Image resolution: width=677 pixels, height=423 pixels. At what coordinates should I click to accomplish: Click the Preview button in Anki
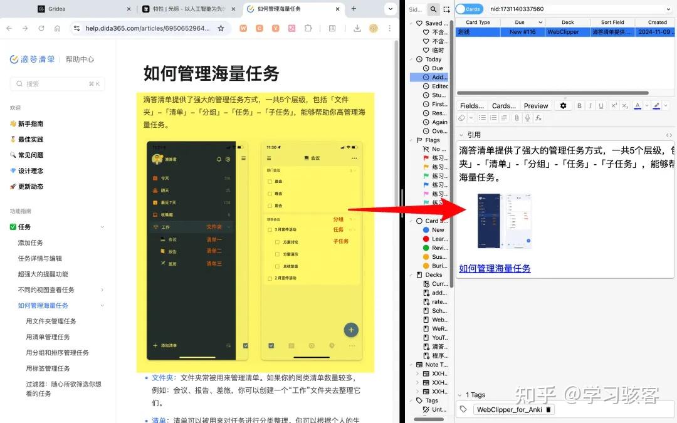(535, 105)
